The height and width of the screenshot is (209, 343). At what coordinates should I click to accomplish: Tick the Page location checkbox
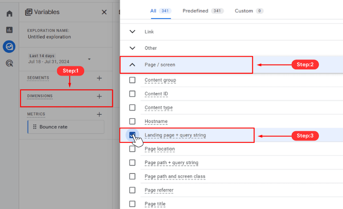[x=132, y=149]
